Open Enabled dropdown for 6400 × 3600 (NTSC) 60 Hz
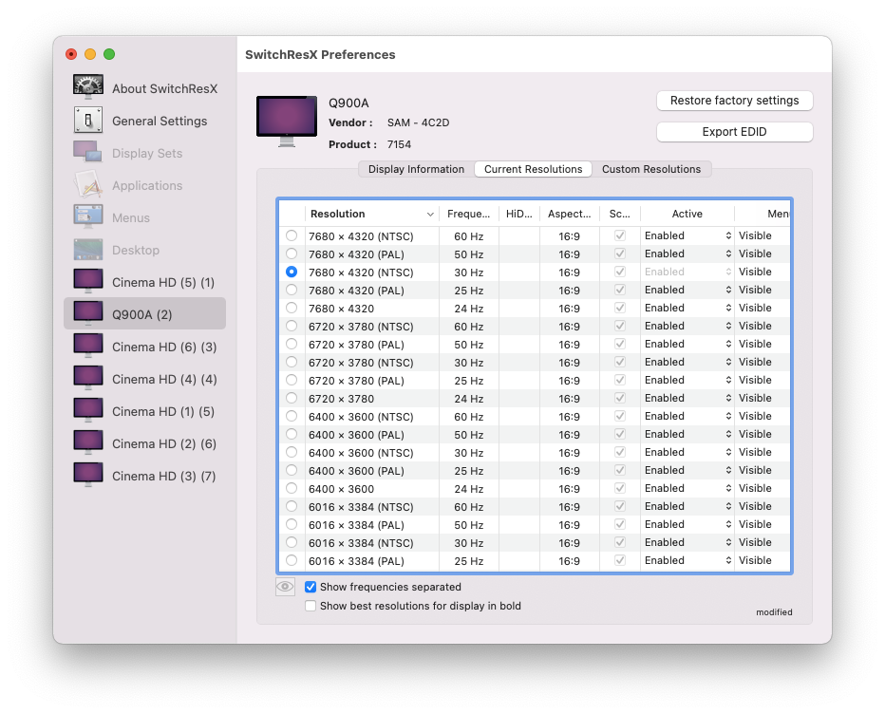The width and height of the screenshot is (885, 714). [687, 416]
